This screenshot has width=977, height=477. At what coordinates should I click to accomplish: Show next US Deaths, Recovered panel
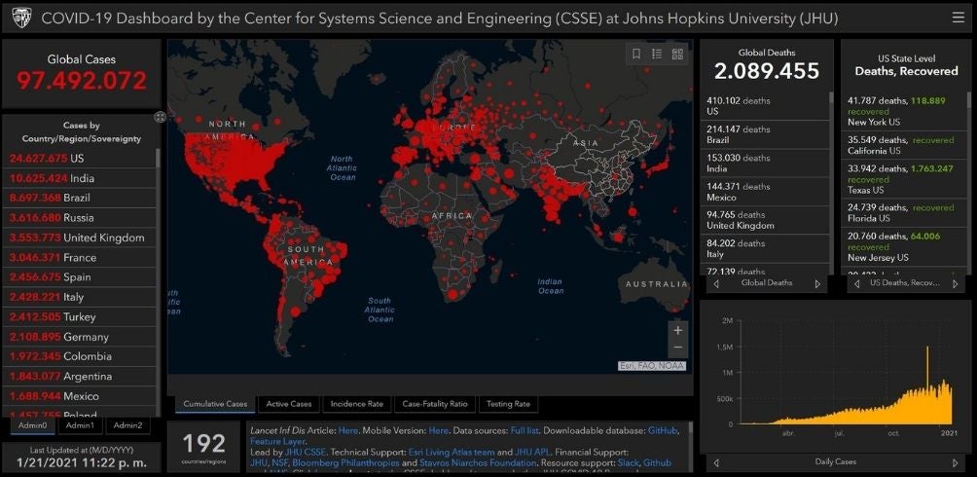[955, 284]
